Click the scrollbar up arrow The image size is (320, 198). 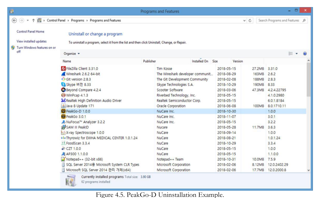(309, 60)
